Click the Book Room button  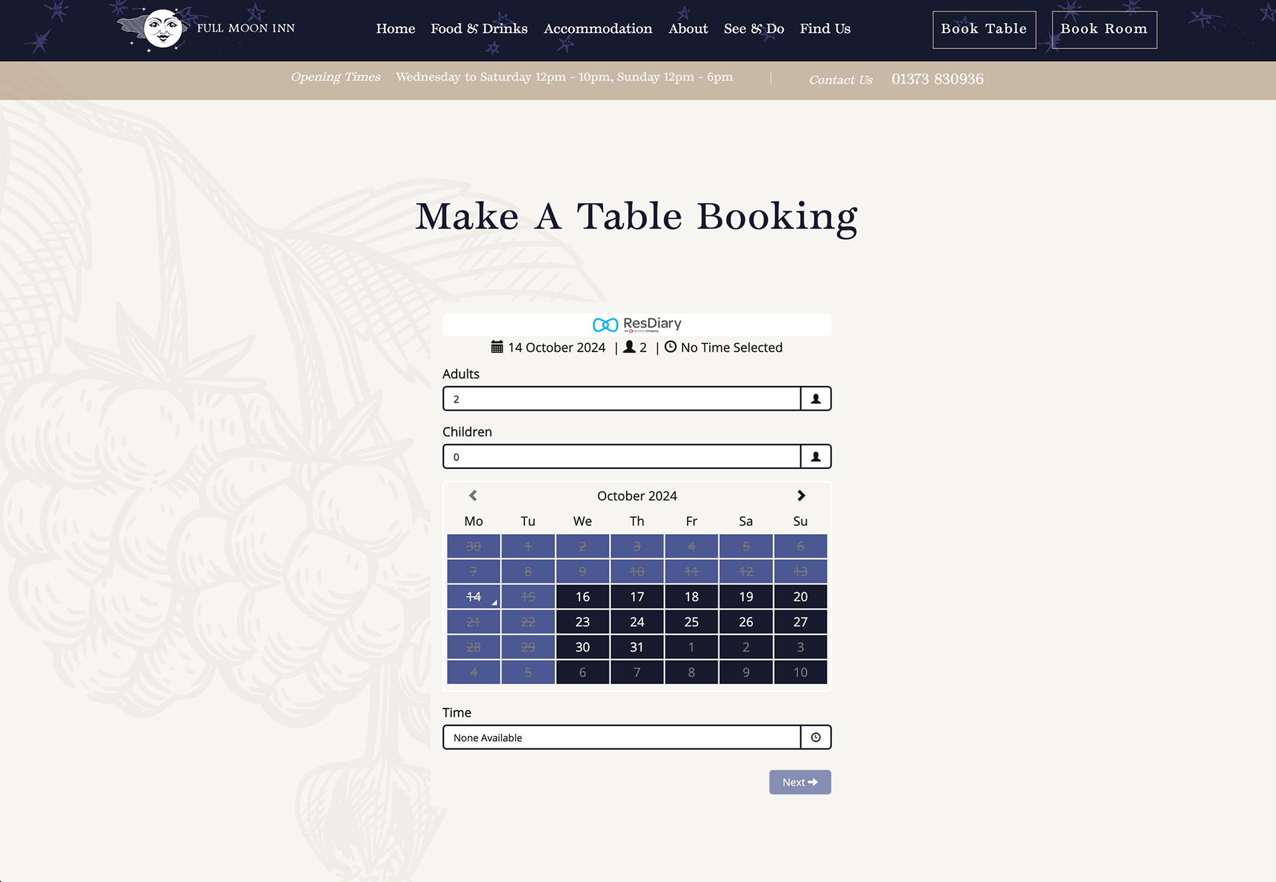coord(1105,29)
